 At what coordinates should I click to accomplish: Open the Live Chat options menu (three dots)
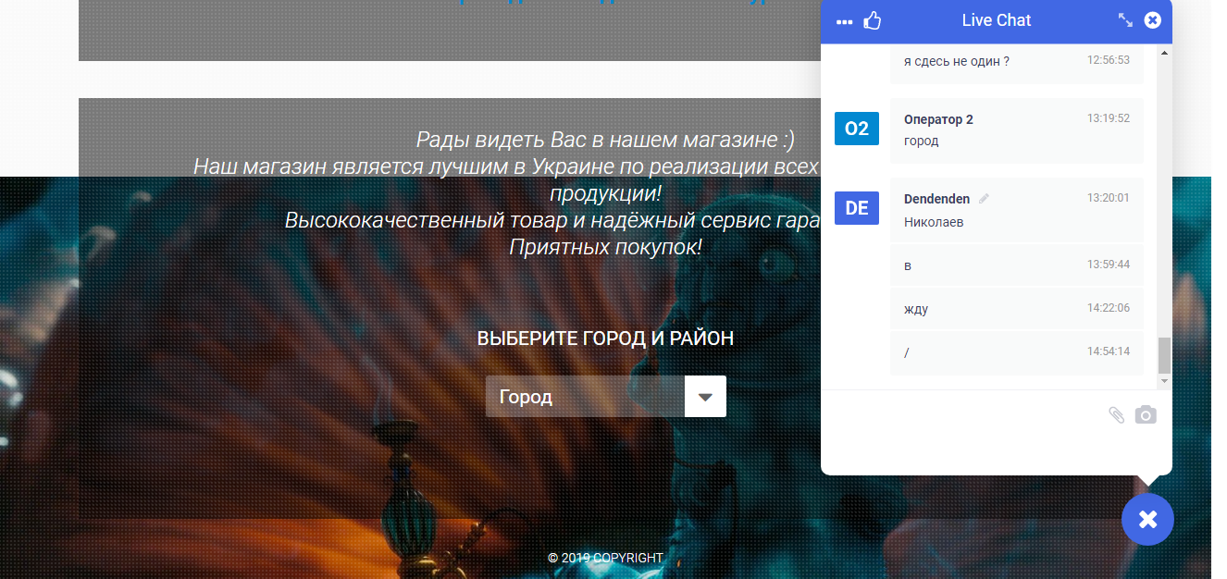pyautogui.click(x=844, y=21)
